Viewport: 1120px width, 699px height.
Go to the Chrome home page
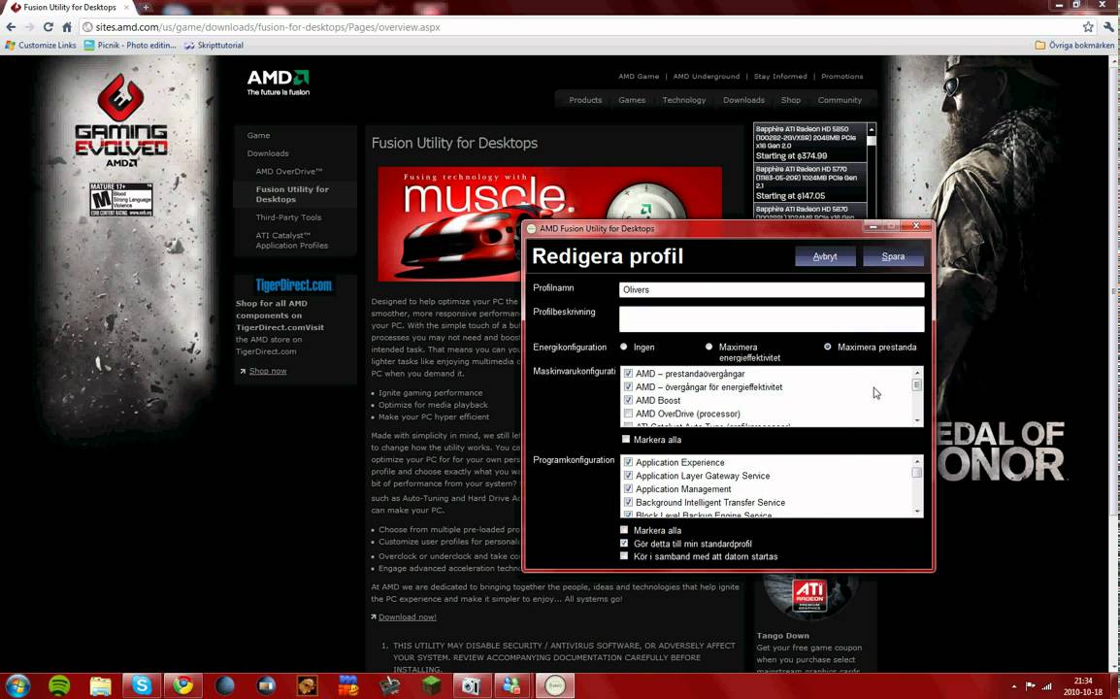click(x=66, y=27)
